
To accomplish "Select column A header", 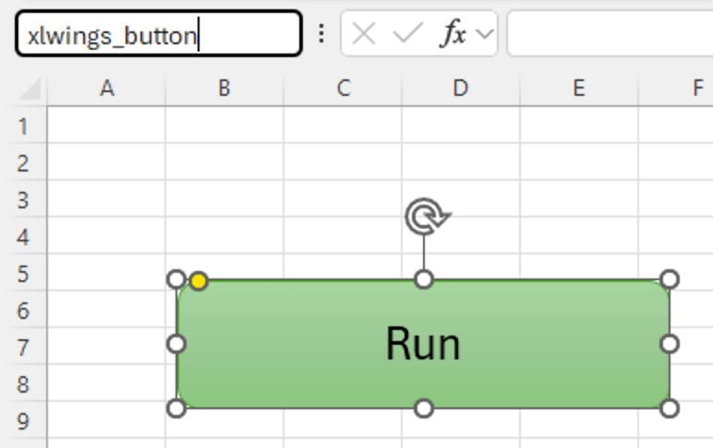I will point(106,88).
